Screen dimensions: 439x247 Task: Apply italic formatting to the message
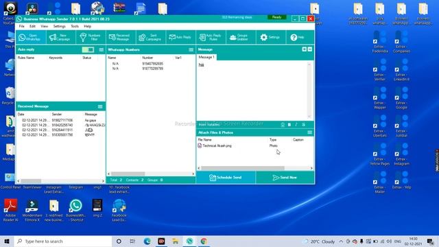[x=296, y=125]
